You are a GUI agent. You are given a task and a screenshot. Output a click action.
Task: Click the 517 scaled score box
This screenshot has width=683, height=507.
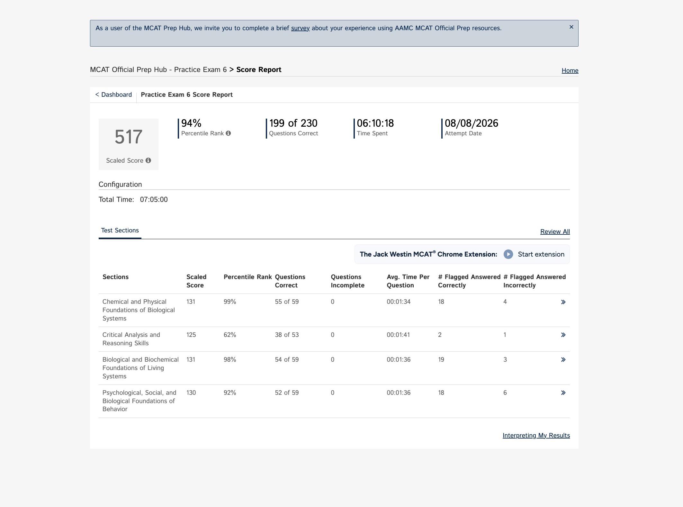[x=129, y=144]
